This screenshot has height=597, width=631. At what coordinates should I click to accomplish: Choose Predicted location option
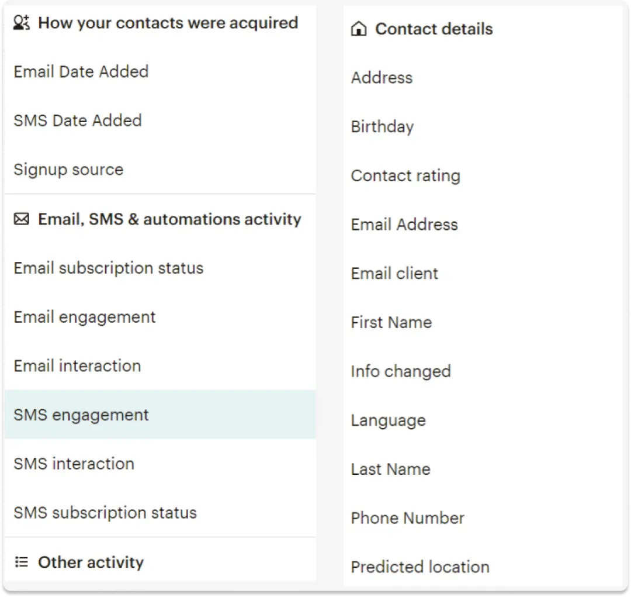click(420, 567)
